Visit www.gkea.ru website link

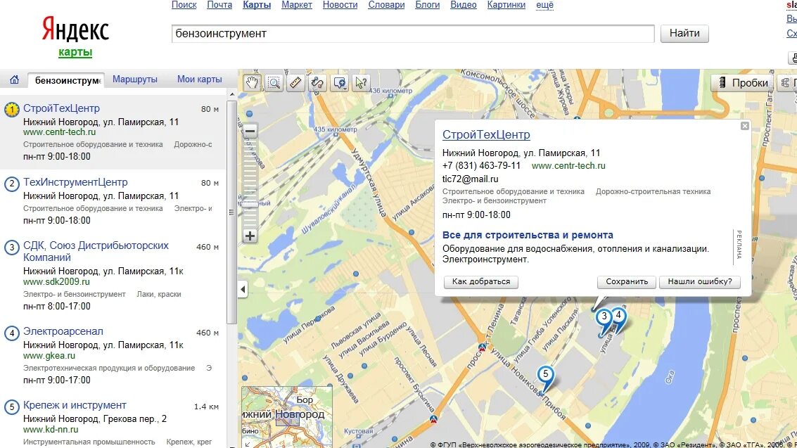tap(49, 356)
